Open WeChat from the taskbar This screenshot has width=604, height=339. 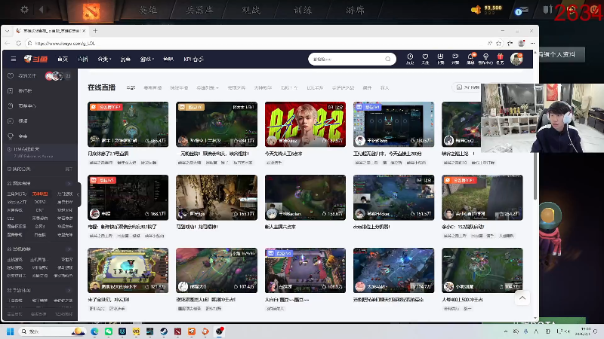109,331
